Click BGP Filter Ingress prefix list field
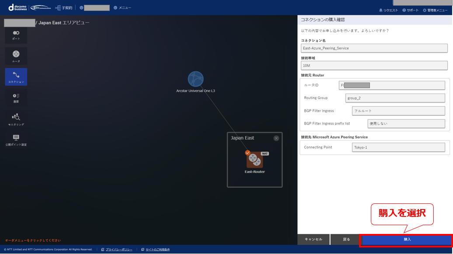The height and width of the screenshot is (254, 453). click(406, 124)
